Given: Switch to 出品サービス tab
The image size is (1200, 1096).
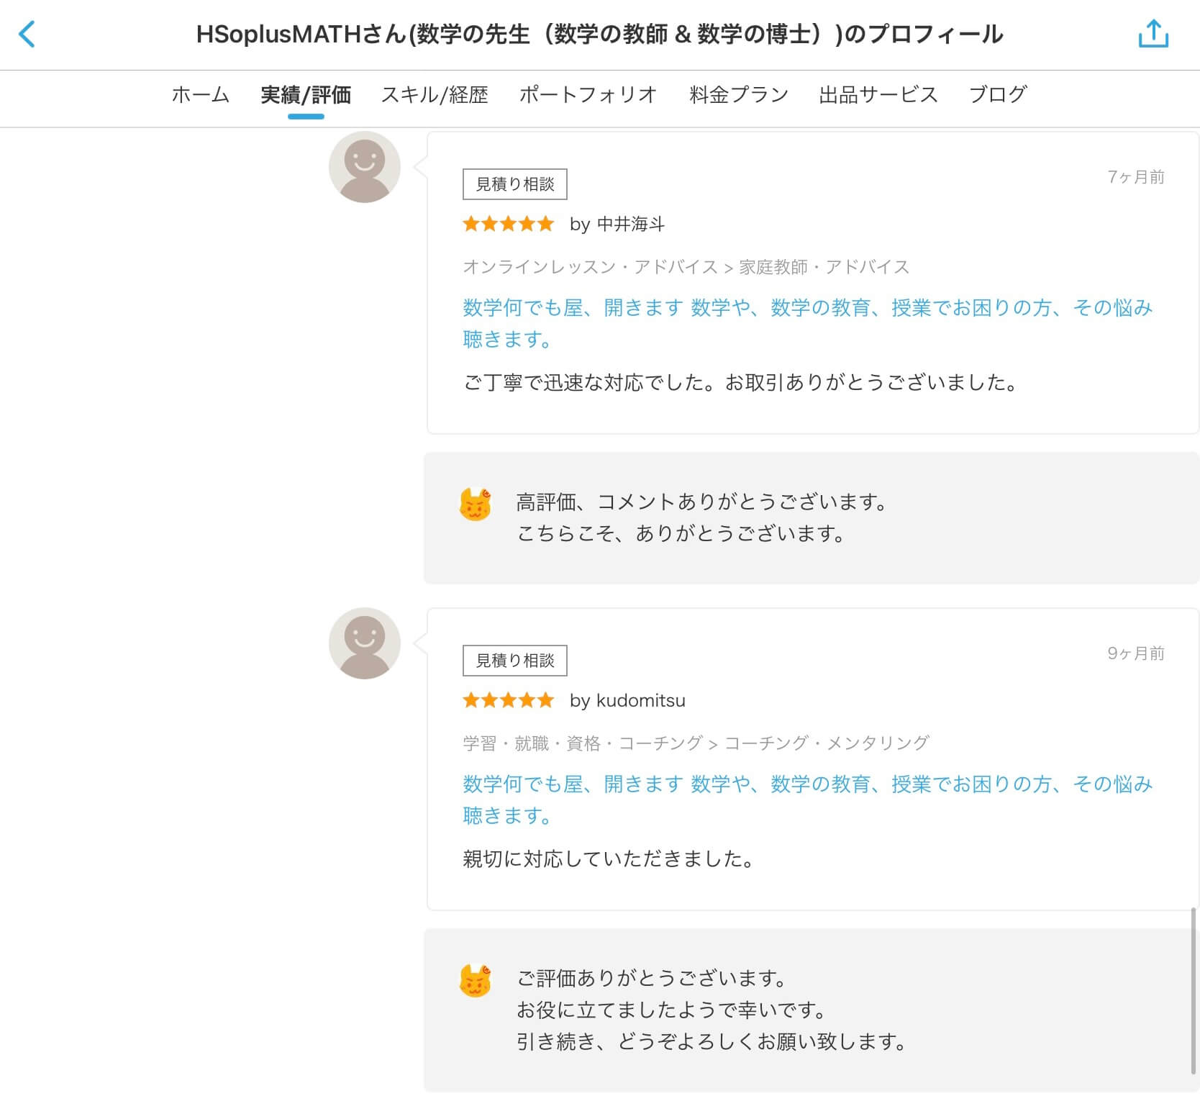Looking at the screenshot, I should pyautogui.click(x=878, y=94).
